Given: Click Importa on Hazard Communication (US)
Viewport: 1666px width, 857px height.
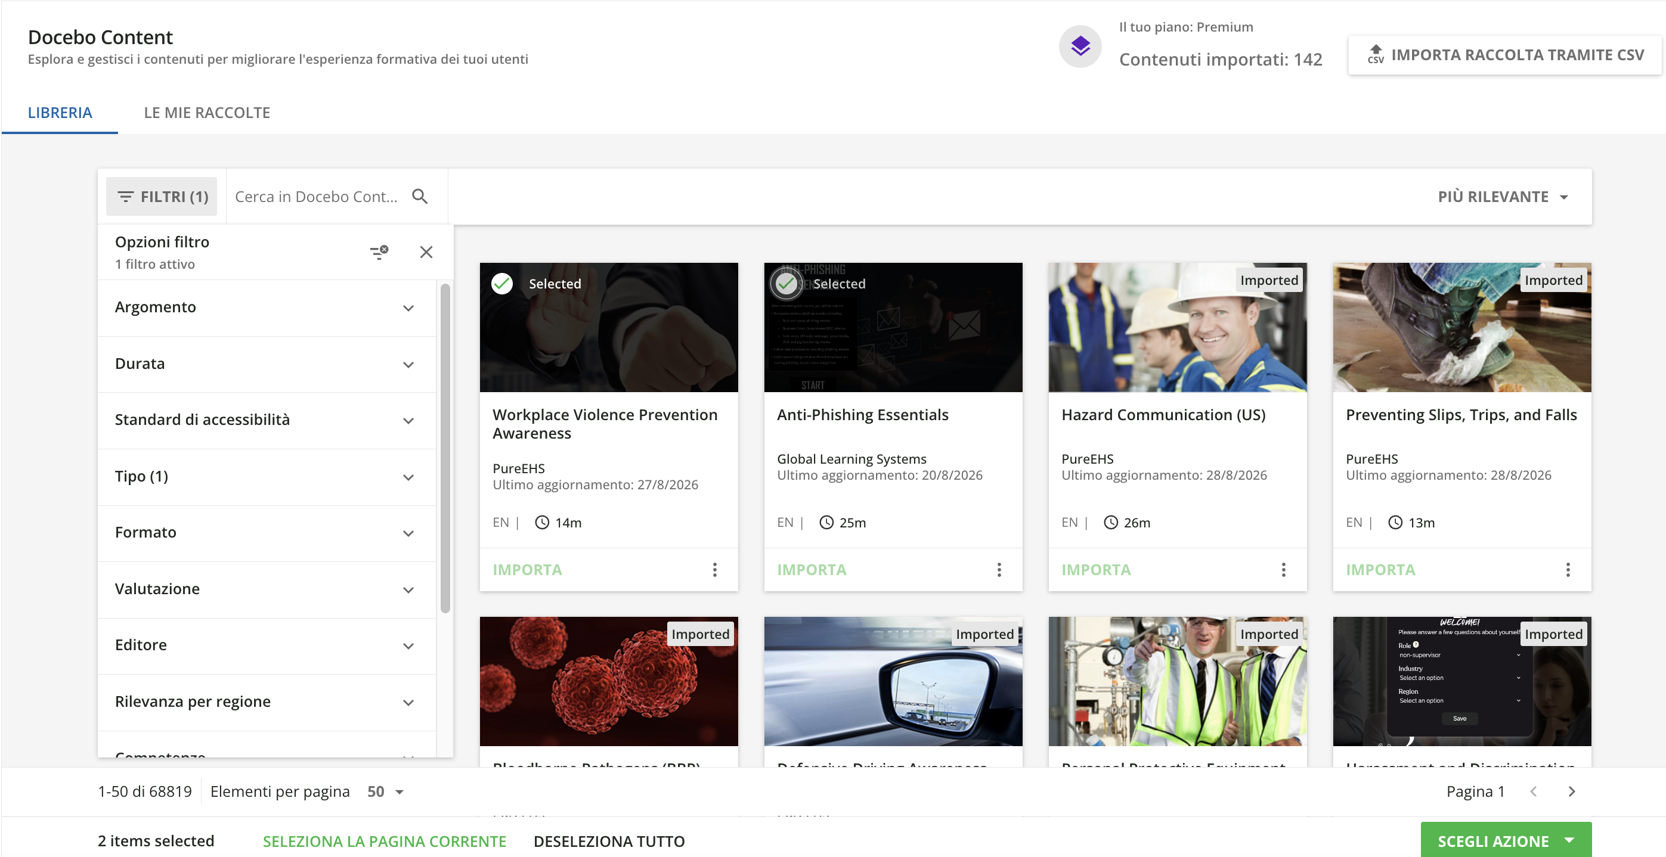Looking at the screenshot, I should pos(1096,569).
